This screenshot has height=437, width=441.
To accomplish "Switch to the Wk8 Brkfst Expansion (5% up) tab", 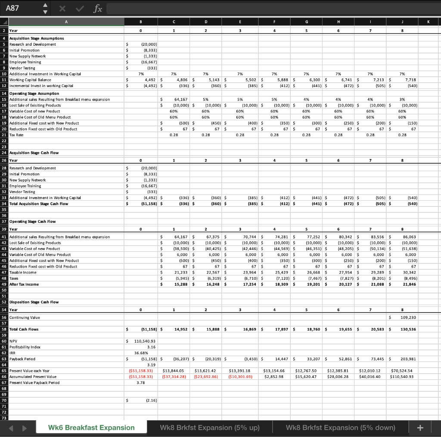I will pos(210,428).
